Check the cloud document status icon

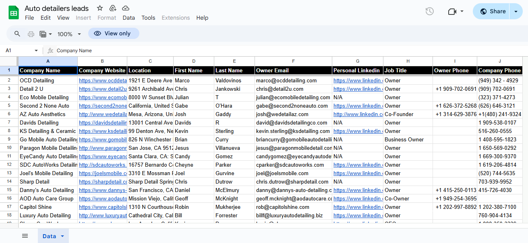click(x=126, y=8)
